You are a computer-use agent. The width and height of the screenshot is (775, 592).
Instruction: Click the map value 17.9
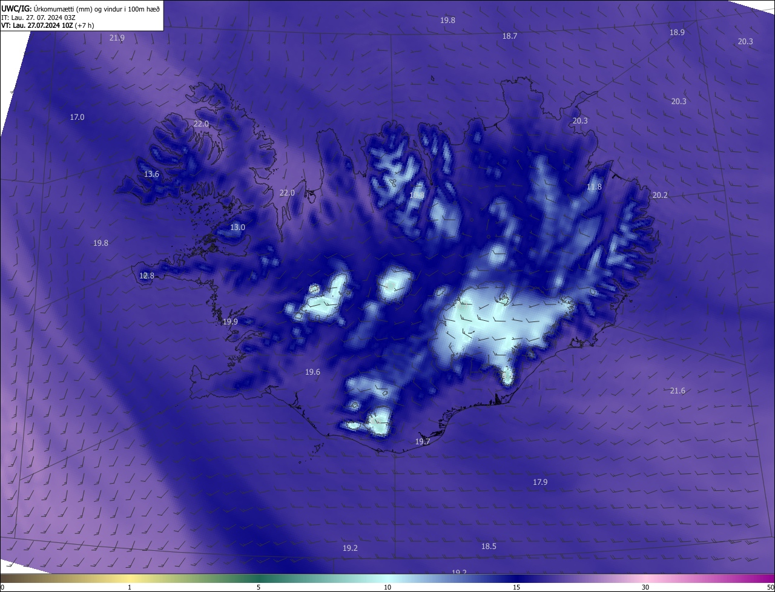[540, 482]
